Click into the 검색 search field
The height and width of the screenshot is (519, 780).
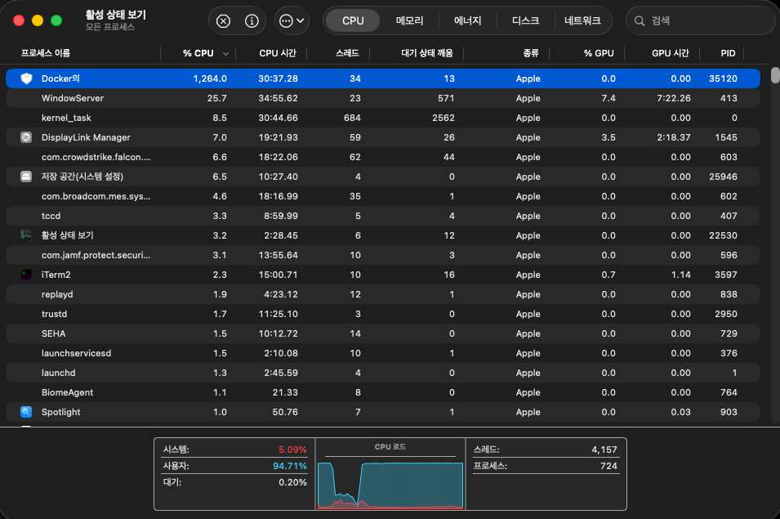702,21
